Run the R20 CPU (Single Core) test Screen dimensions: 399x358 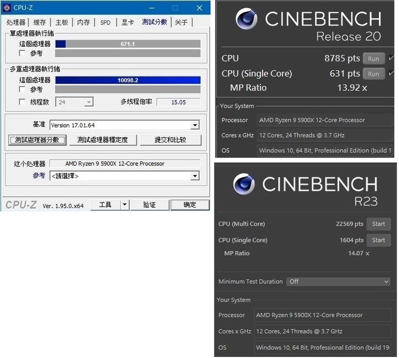374,74
